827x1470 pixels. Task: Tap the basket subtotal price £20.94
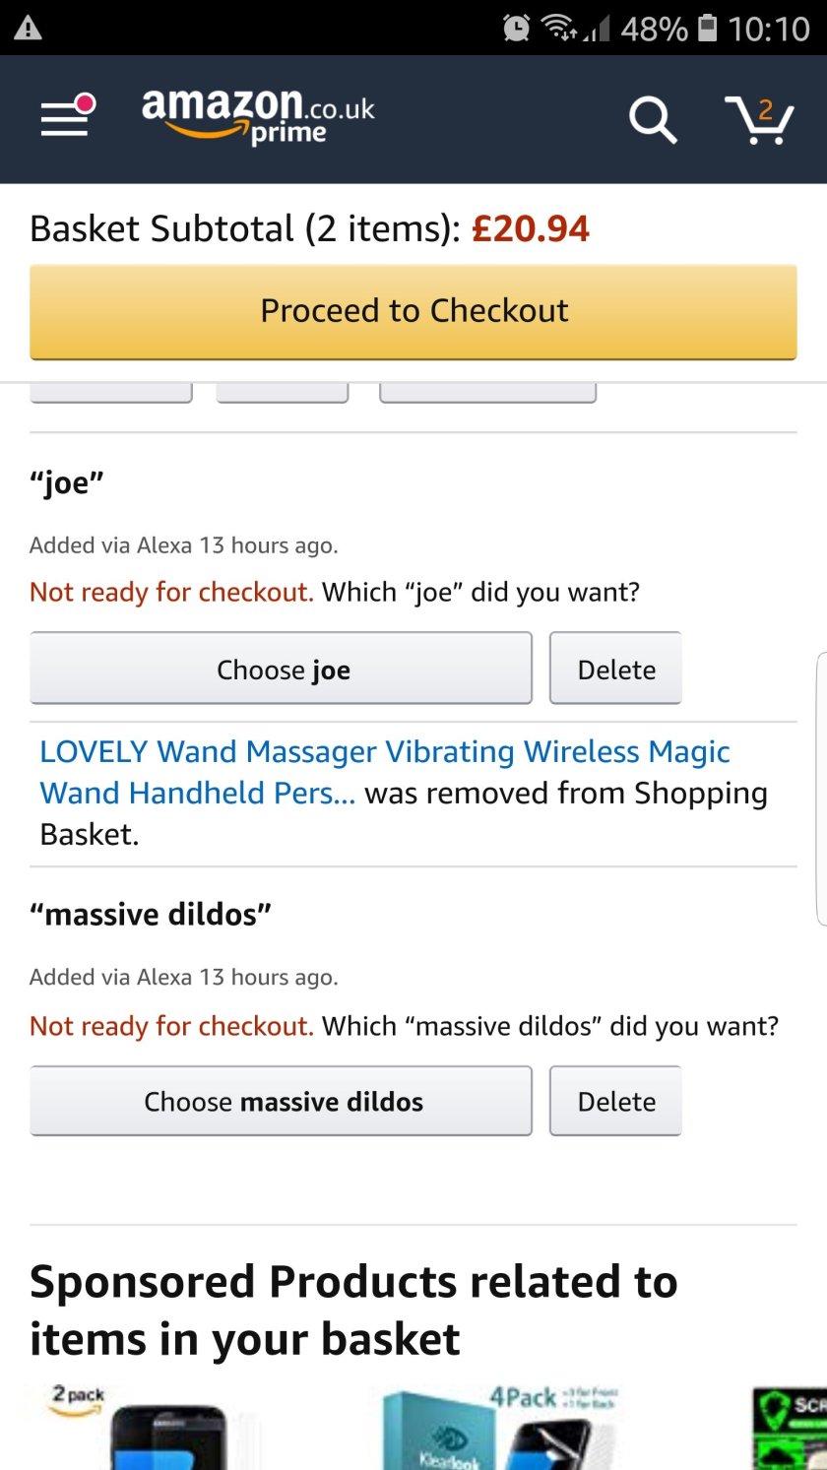point(531,227)
